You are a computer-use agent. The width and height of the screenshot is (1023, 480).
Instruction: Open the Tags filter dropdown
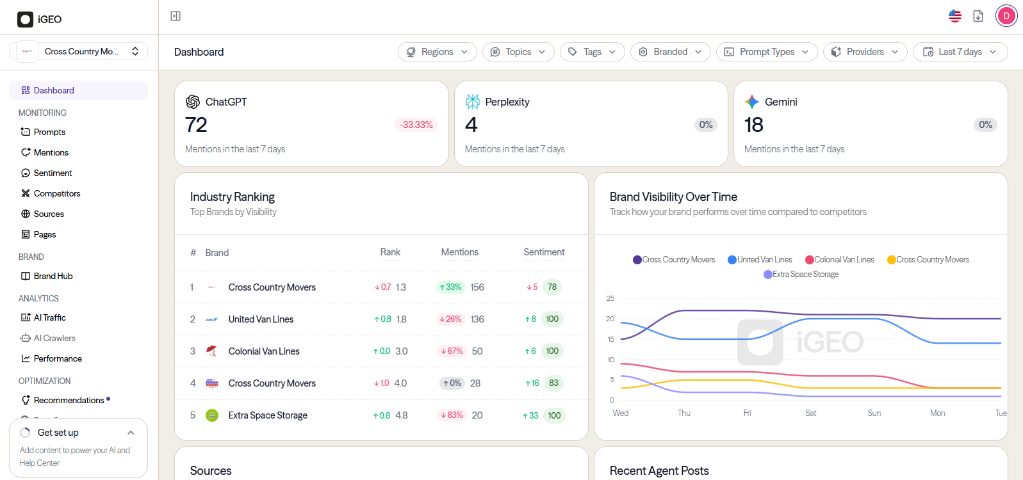(593, 52)
